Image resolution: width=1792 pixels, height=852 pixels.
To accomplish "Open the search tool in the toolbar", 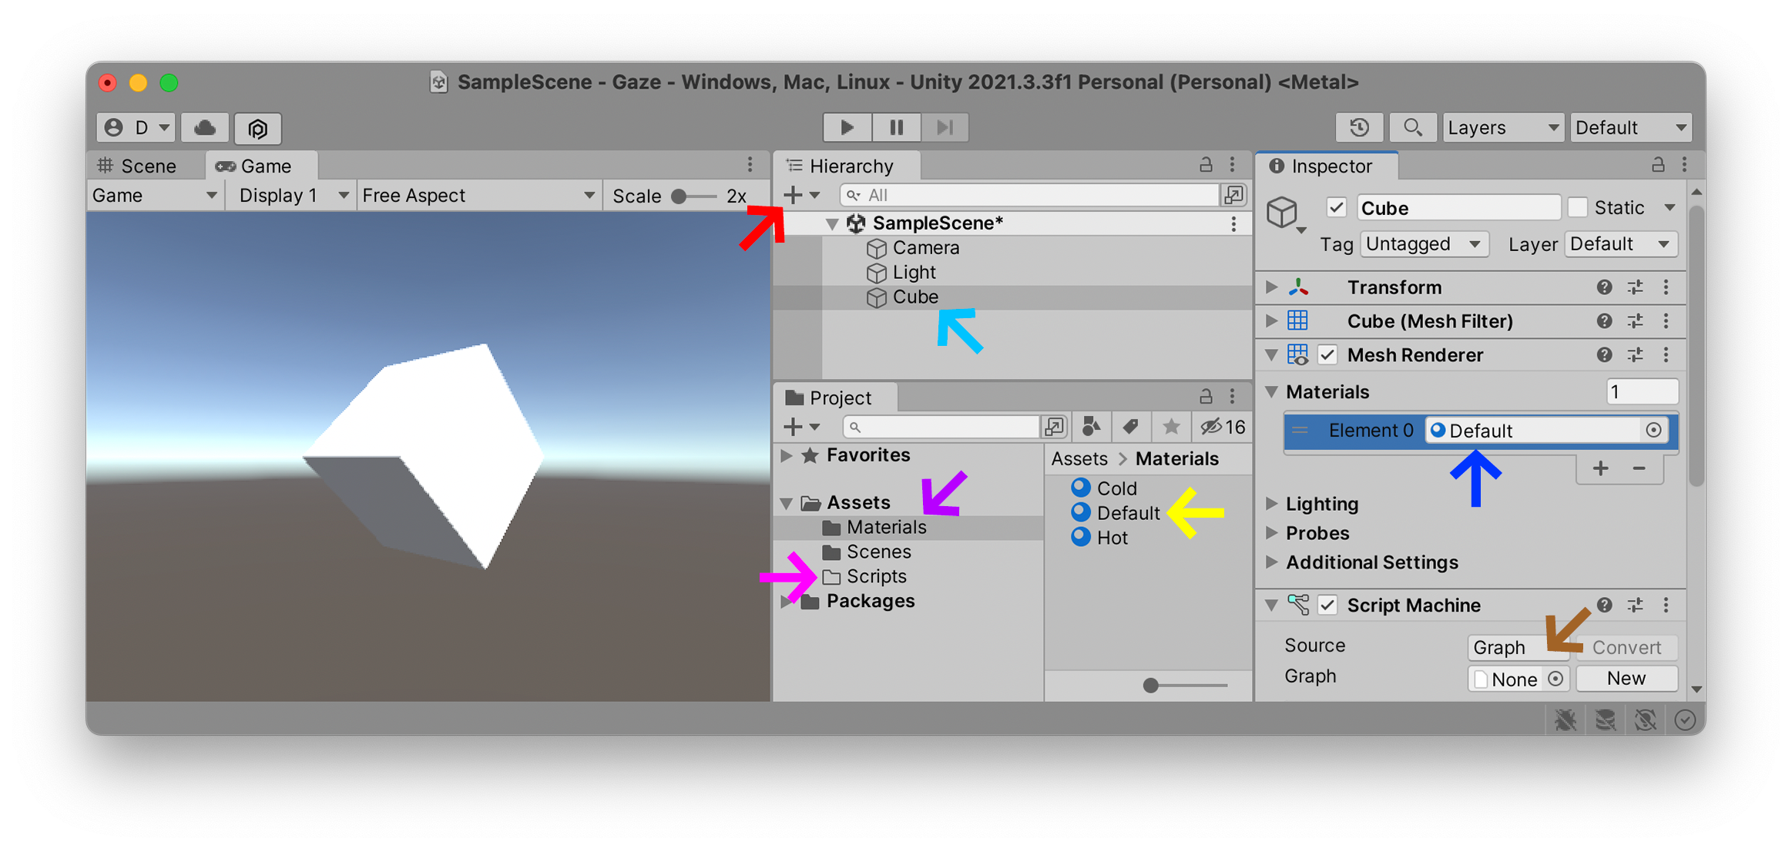I will click(x=1413, y=127).
